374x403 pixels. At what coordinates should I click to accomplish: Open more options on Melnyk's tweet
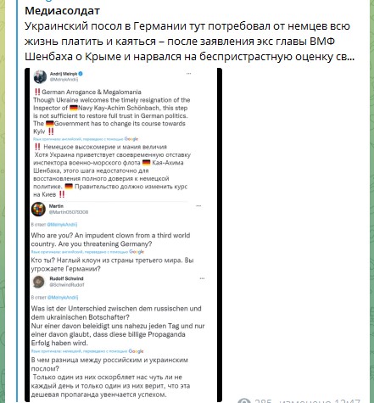coord(188,74)
